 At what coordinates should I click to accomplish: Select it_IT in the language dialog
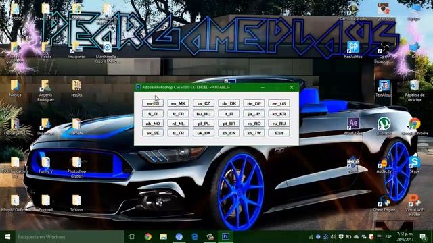point(229,114)
